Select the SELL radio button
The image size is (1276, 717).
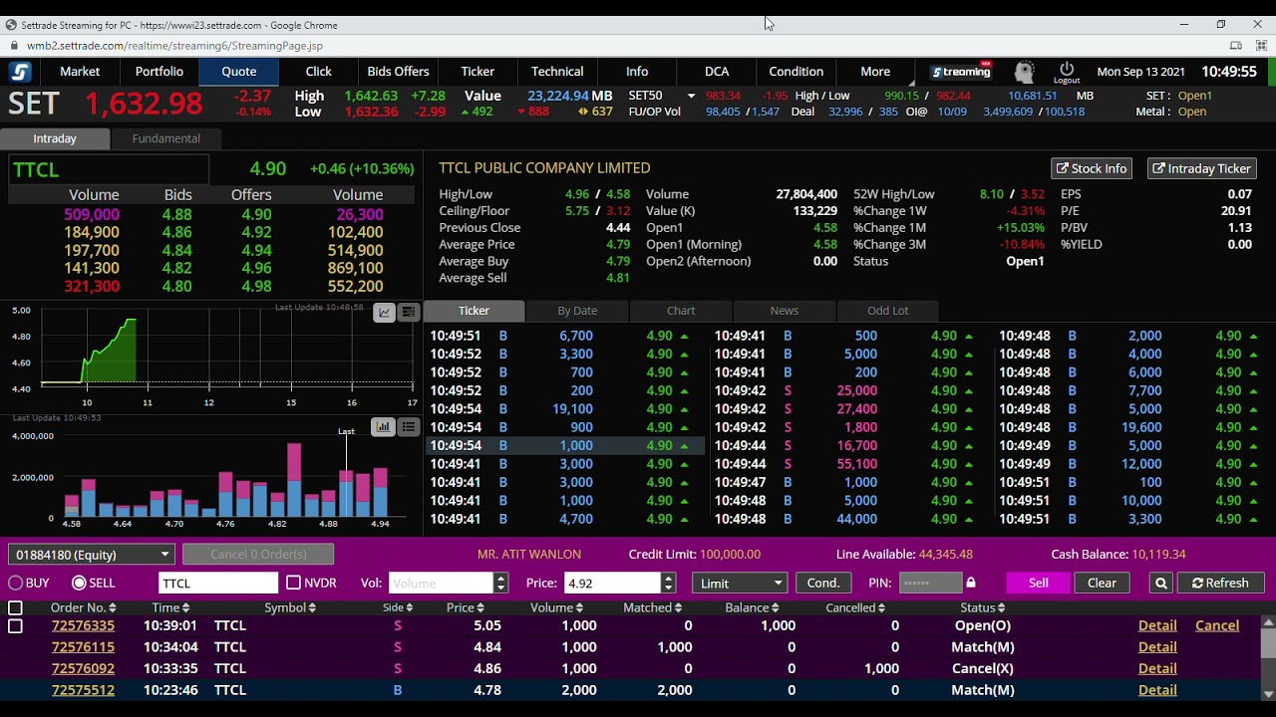80,584
